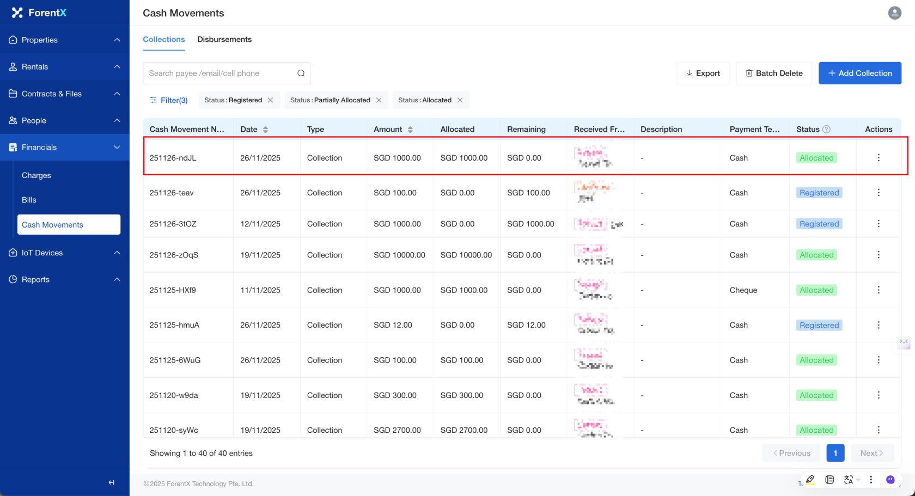Sort by the Date column arrows

tap(265, 130)
